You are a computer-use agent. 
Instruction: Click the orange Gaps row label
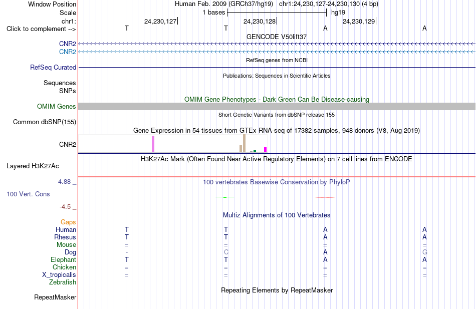[68, 222]
